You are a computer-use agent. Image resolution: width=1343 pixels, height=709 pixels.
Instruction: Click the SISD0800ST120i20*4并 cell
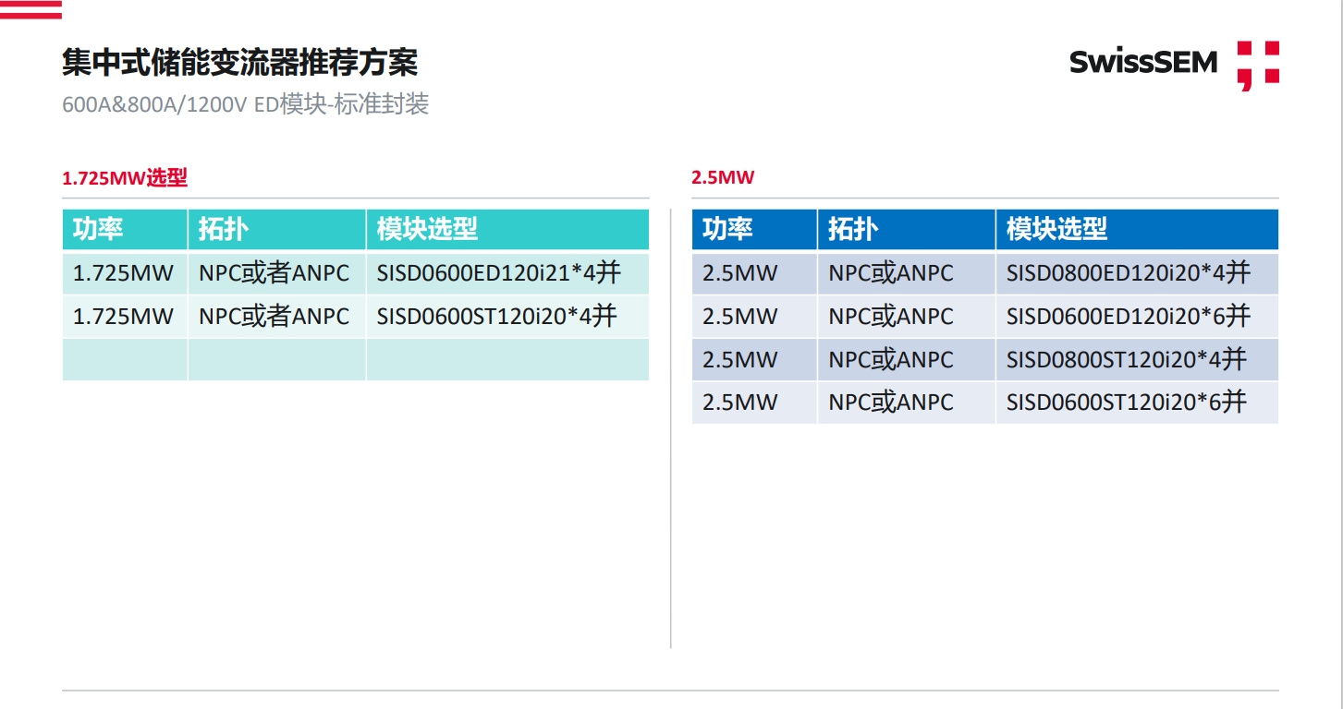(x=1126, y=359)
